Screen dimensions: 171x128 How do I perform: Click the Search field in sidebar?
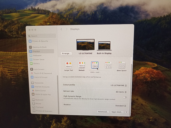42,36
